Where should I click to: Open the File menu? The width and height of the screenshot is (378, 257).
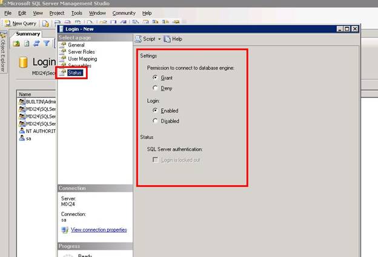8,13
